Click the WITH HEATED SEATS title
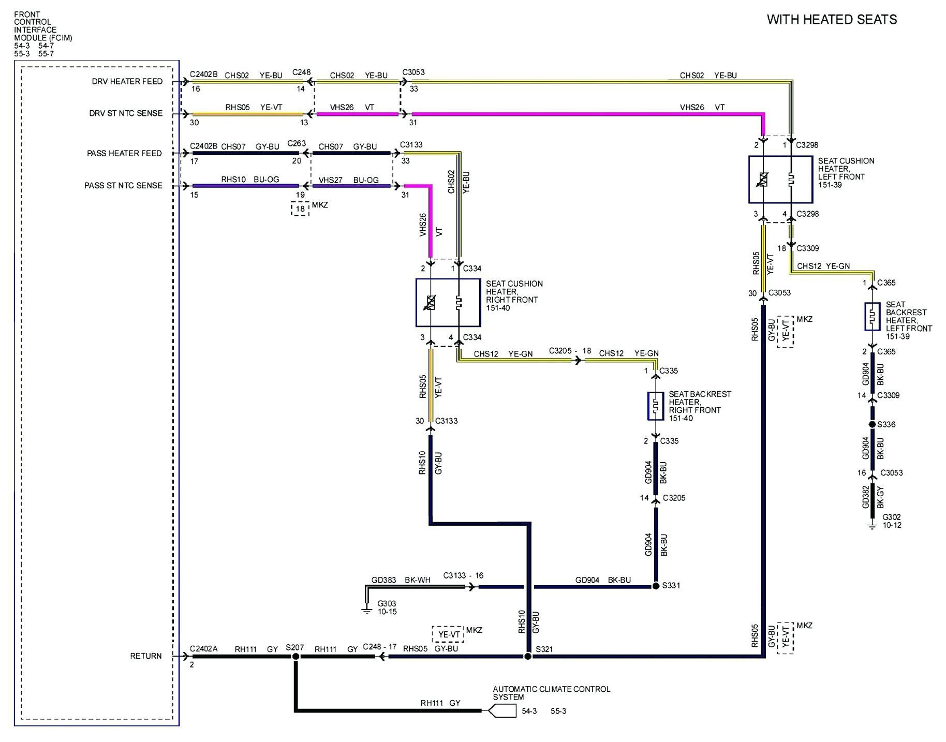Viewport: 946px width, 742px height. tap(832, 20)
